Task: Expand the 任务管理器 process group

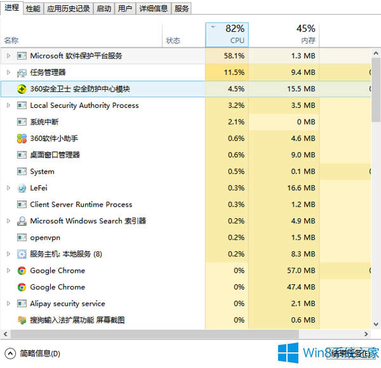Action: point(8,72)
